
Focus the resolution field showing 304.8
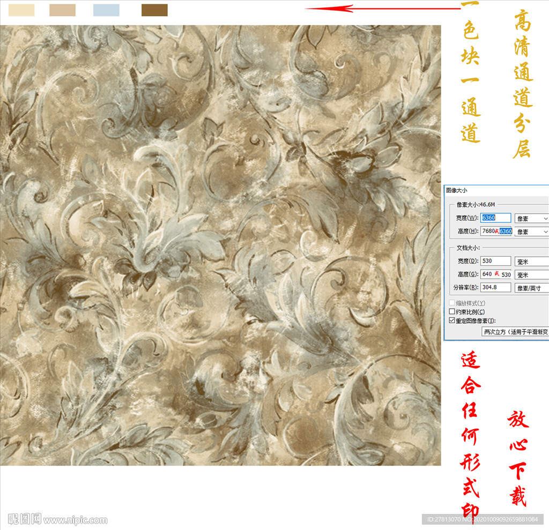point(495,287)
